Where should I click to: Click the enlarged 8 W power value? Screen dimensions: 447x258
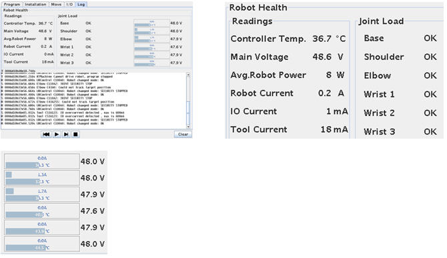[x=335, y=75]
